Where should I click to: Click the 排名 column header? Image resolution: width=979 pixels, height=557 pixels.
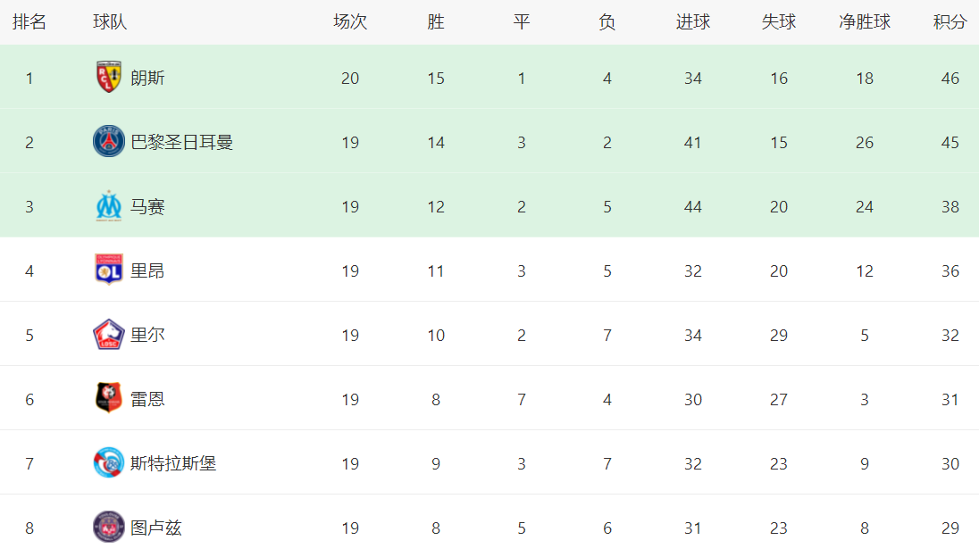[29, 22]
